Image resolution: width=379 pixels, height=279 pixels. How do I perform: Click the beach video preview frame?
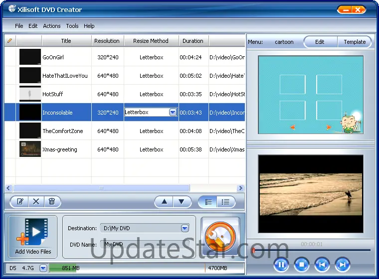point(311,194)
